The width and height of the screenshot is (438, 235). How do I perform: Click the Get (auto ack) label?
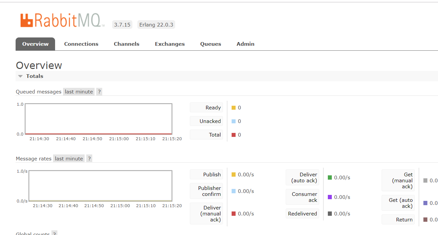(398, 203)
